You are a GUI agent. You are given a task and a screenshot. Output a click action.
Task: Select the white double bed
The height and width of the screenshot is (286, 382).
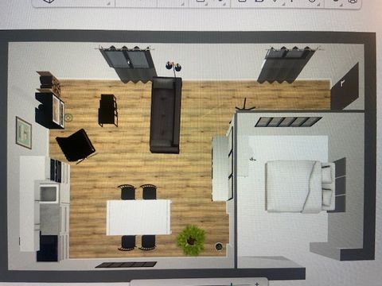pyautogui.click(x=300, y=186)
